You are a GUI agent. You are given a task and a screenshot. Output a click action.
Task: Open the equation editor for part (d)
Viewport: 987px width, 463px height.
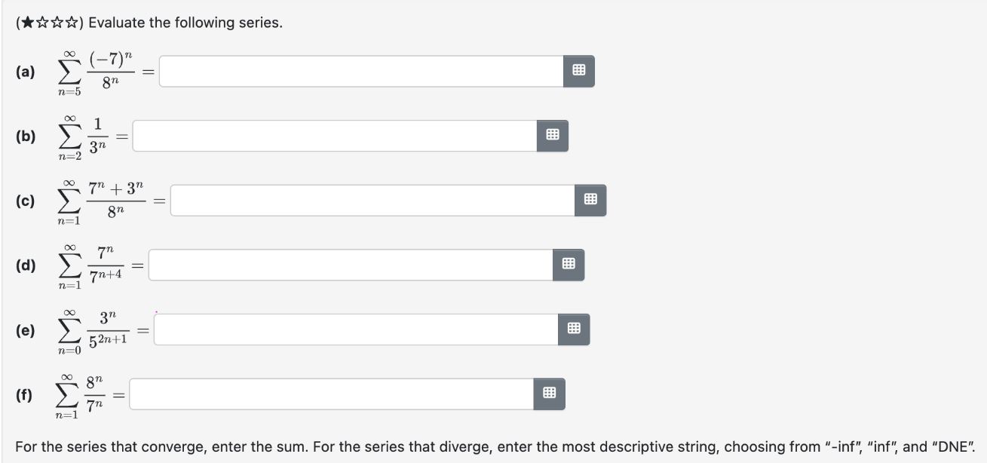click(x=569, y=264)
